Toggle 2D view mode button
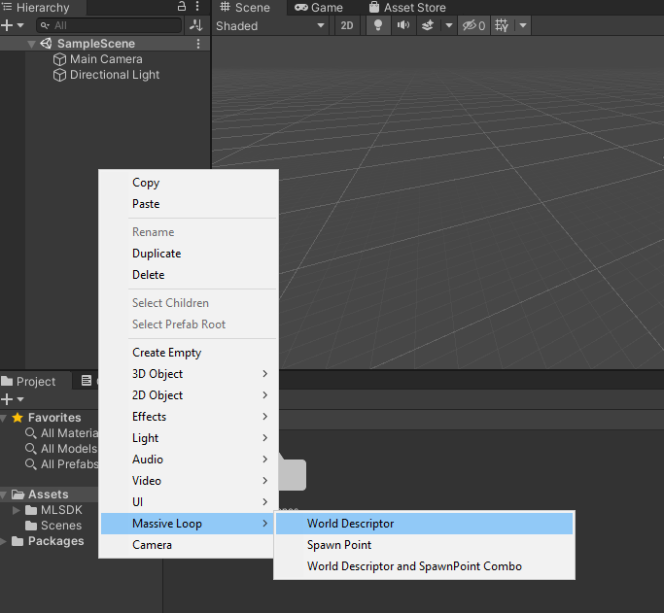The width and height of the screenshot is (664, 613). [x=346, y=26]
